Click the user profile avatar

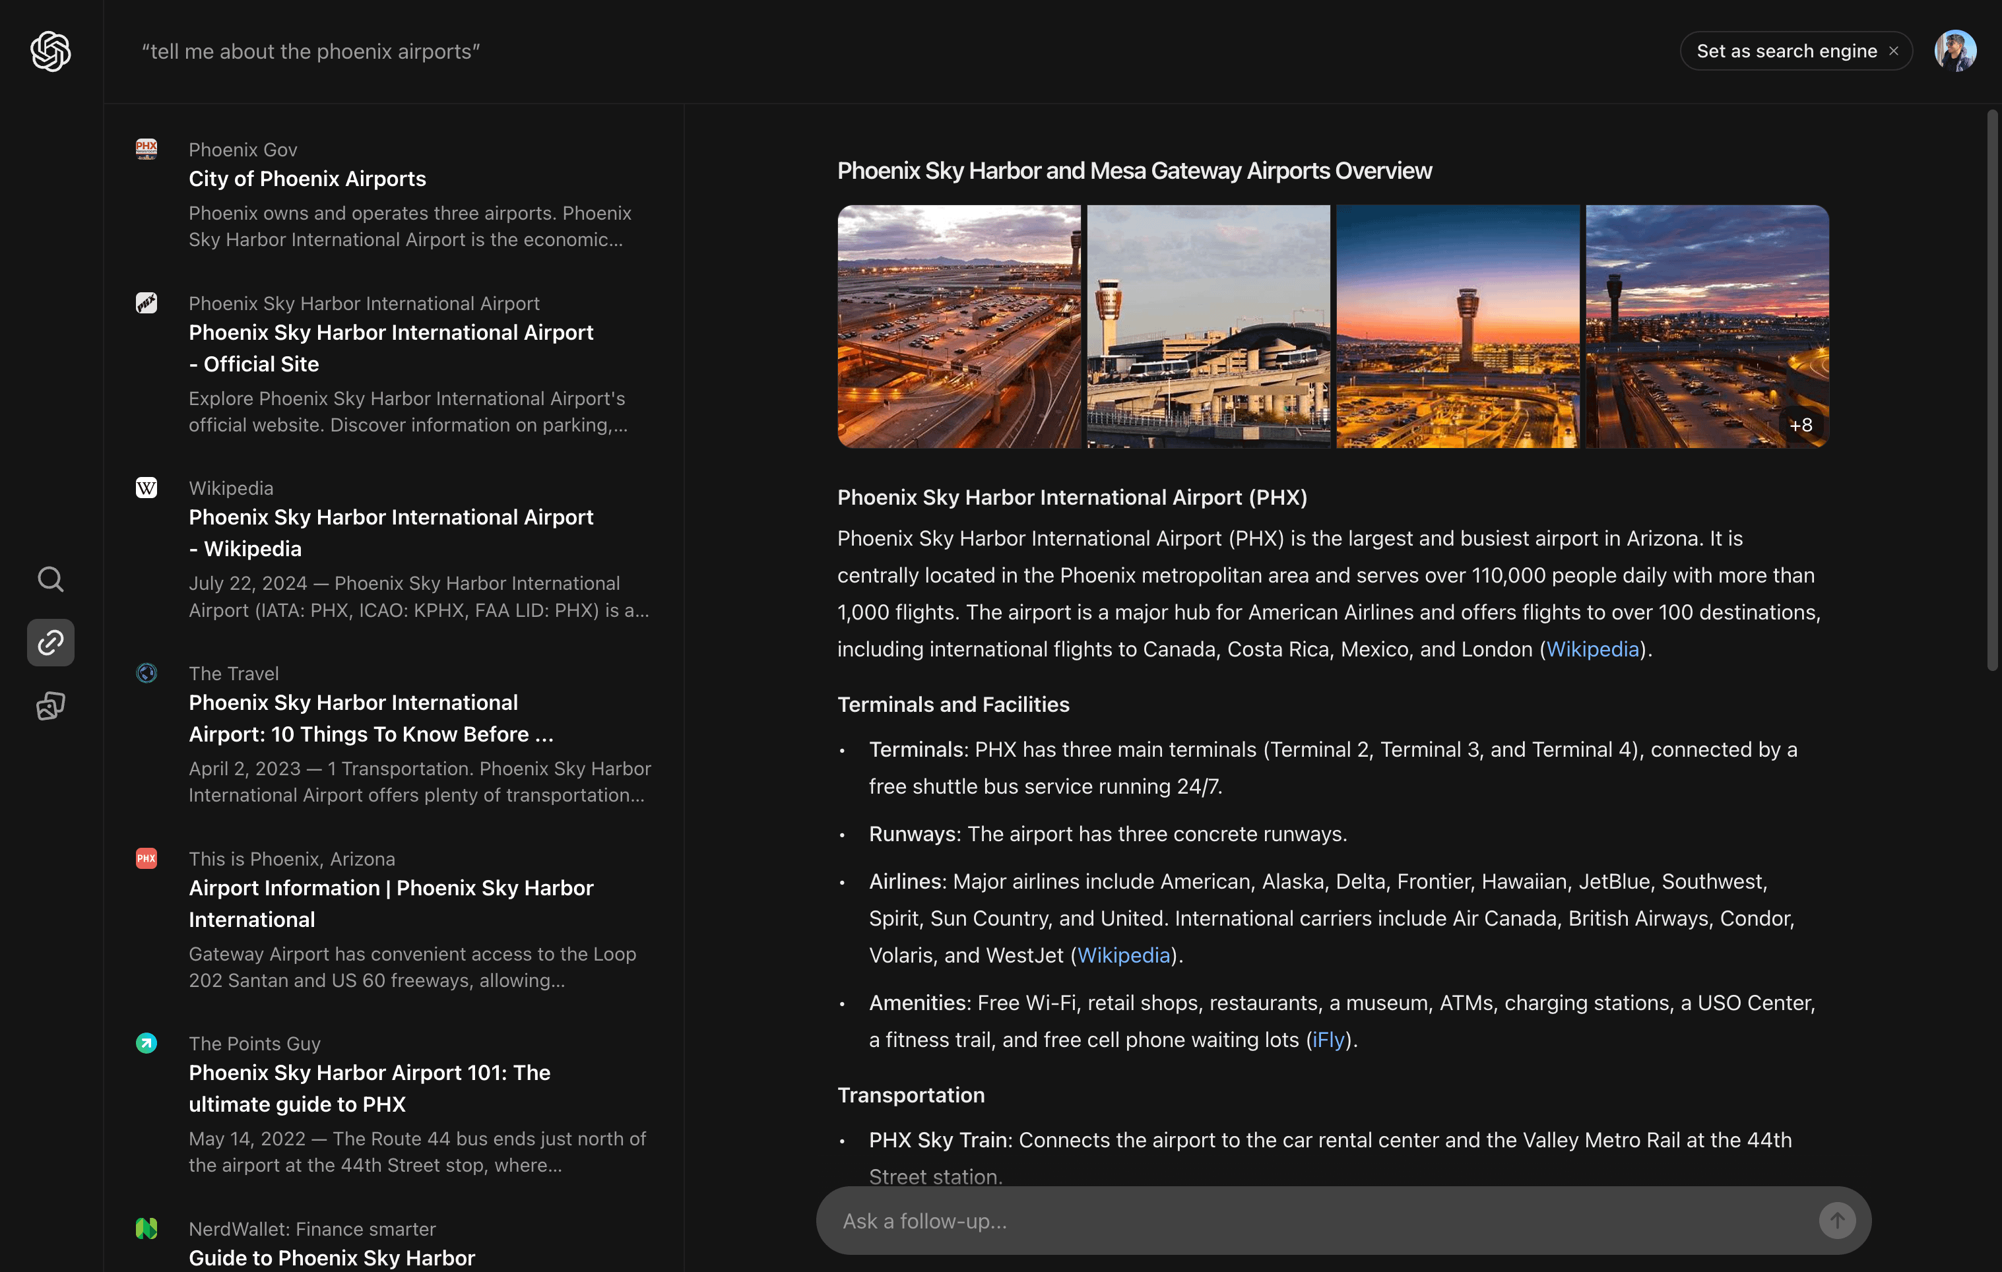[1954, 51]
